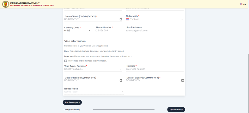Click 'Provide details of your Vietnam visa' text
The image size is (249, 113).
pyautogui.click(x=86, y=46)
